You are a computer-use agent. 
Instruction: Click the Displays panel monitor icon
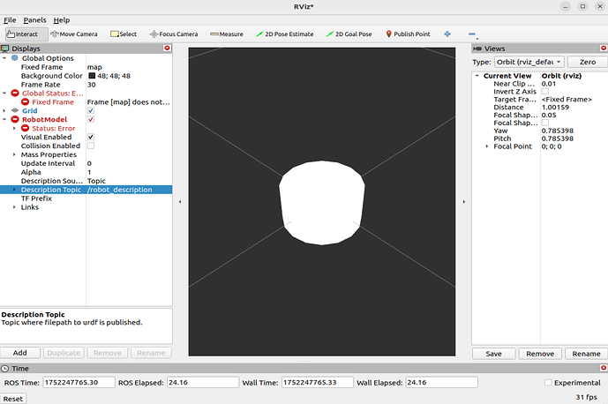coord(5,49)
